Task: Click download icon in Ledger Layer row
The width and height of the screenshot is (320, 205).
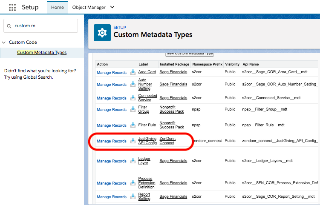Action: coord(133,161)
